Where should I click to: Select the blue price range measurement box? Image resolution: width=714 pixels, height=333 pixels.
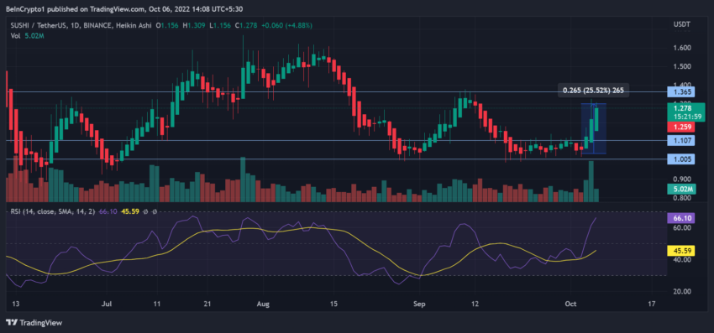coord(594,128)
